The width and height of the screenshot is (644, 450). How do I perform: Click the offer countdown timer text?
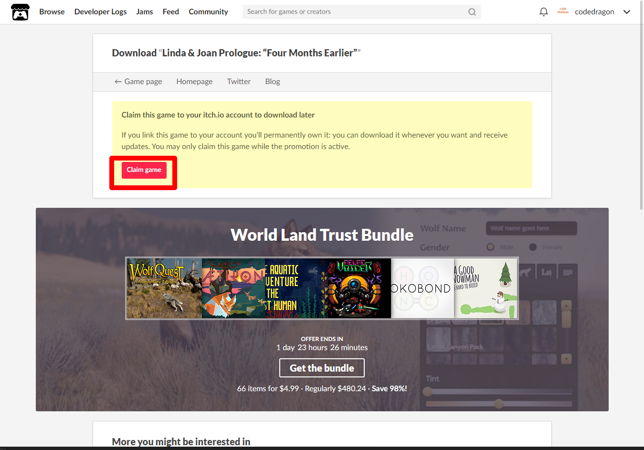(322, 348)
